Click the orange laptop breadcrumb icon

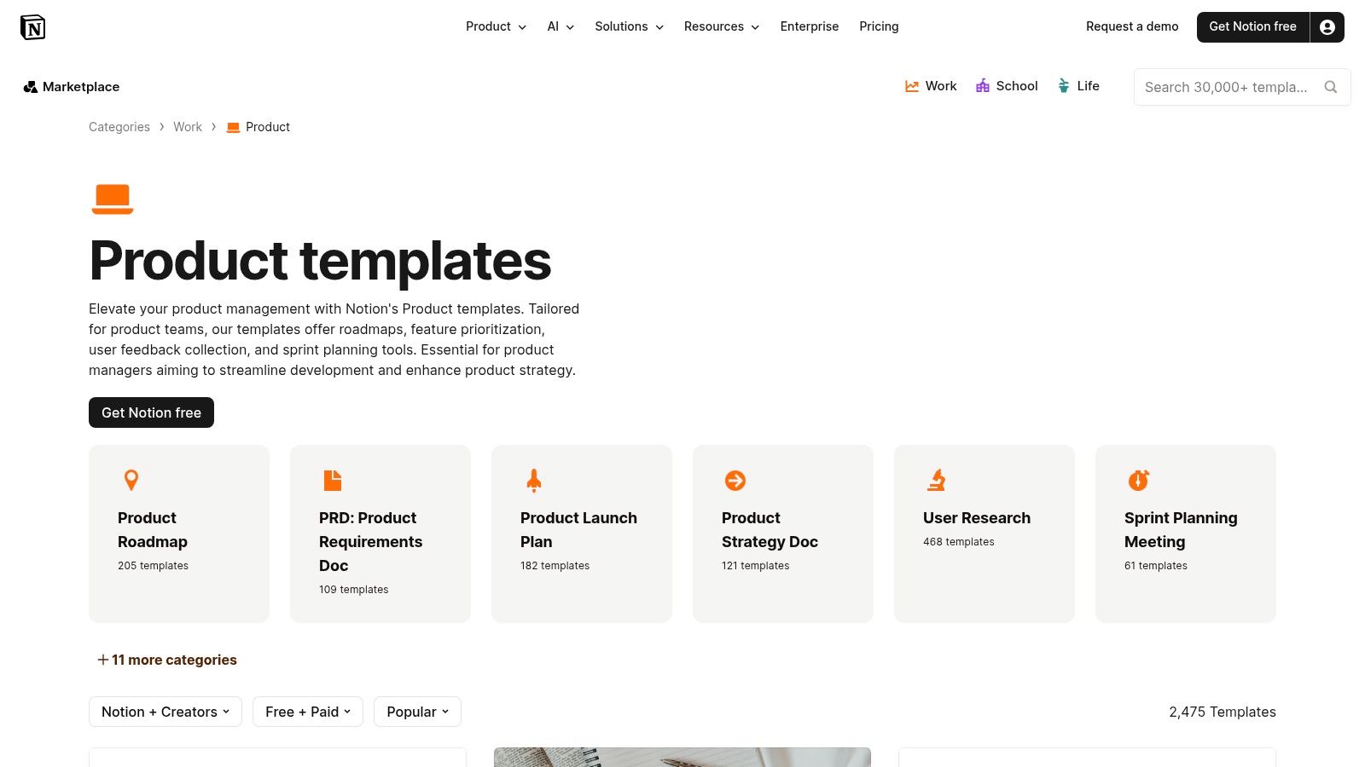click(233, 127)
